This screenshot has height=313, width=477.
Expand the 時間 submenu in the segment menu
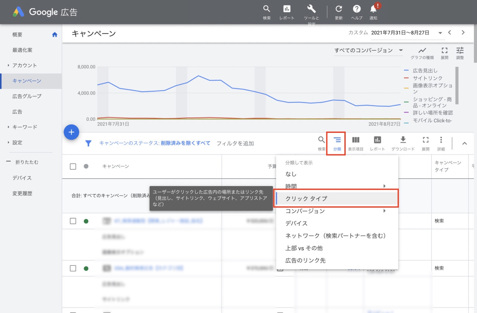click(335, 186)
